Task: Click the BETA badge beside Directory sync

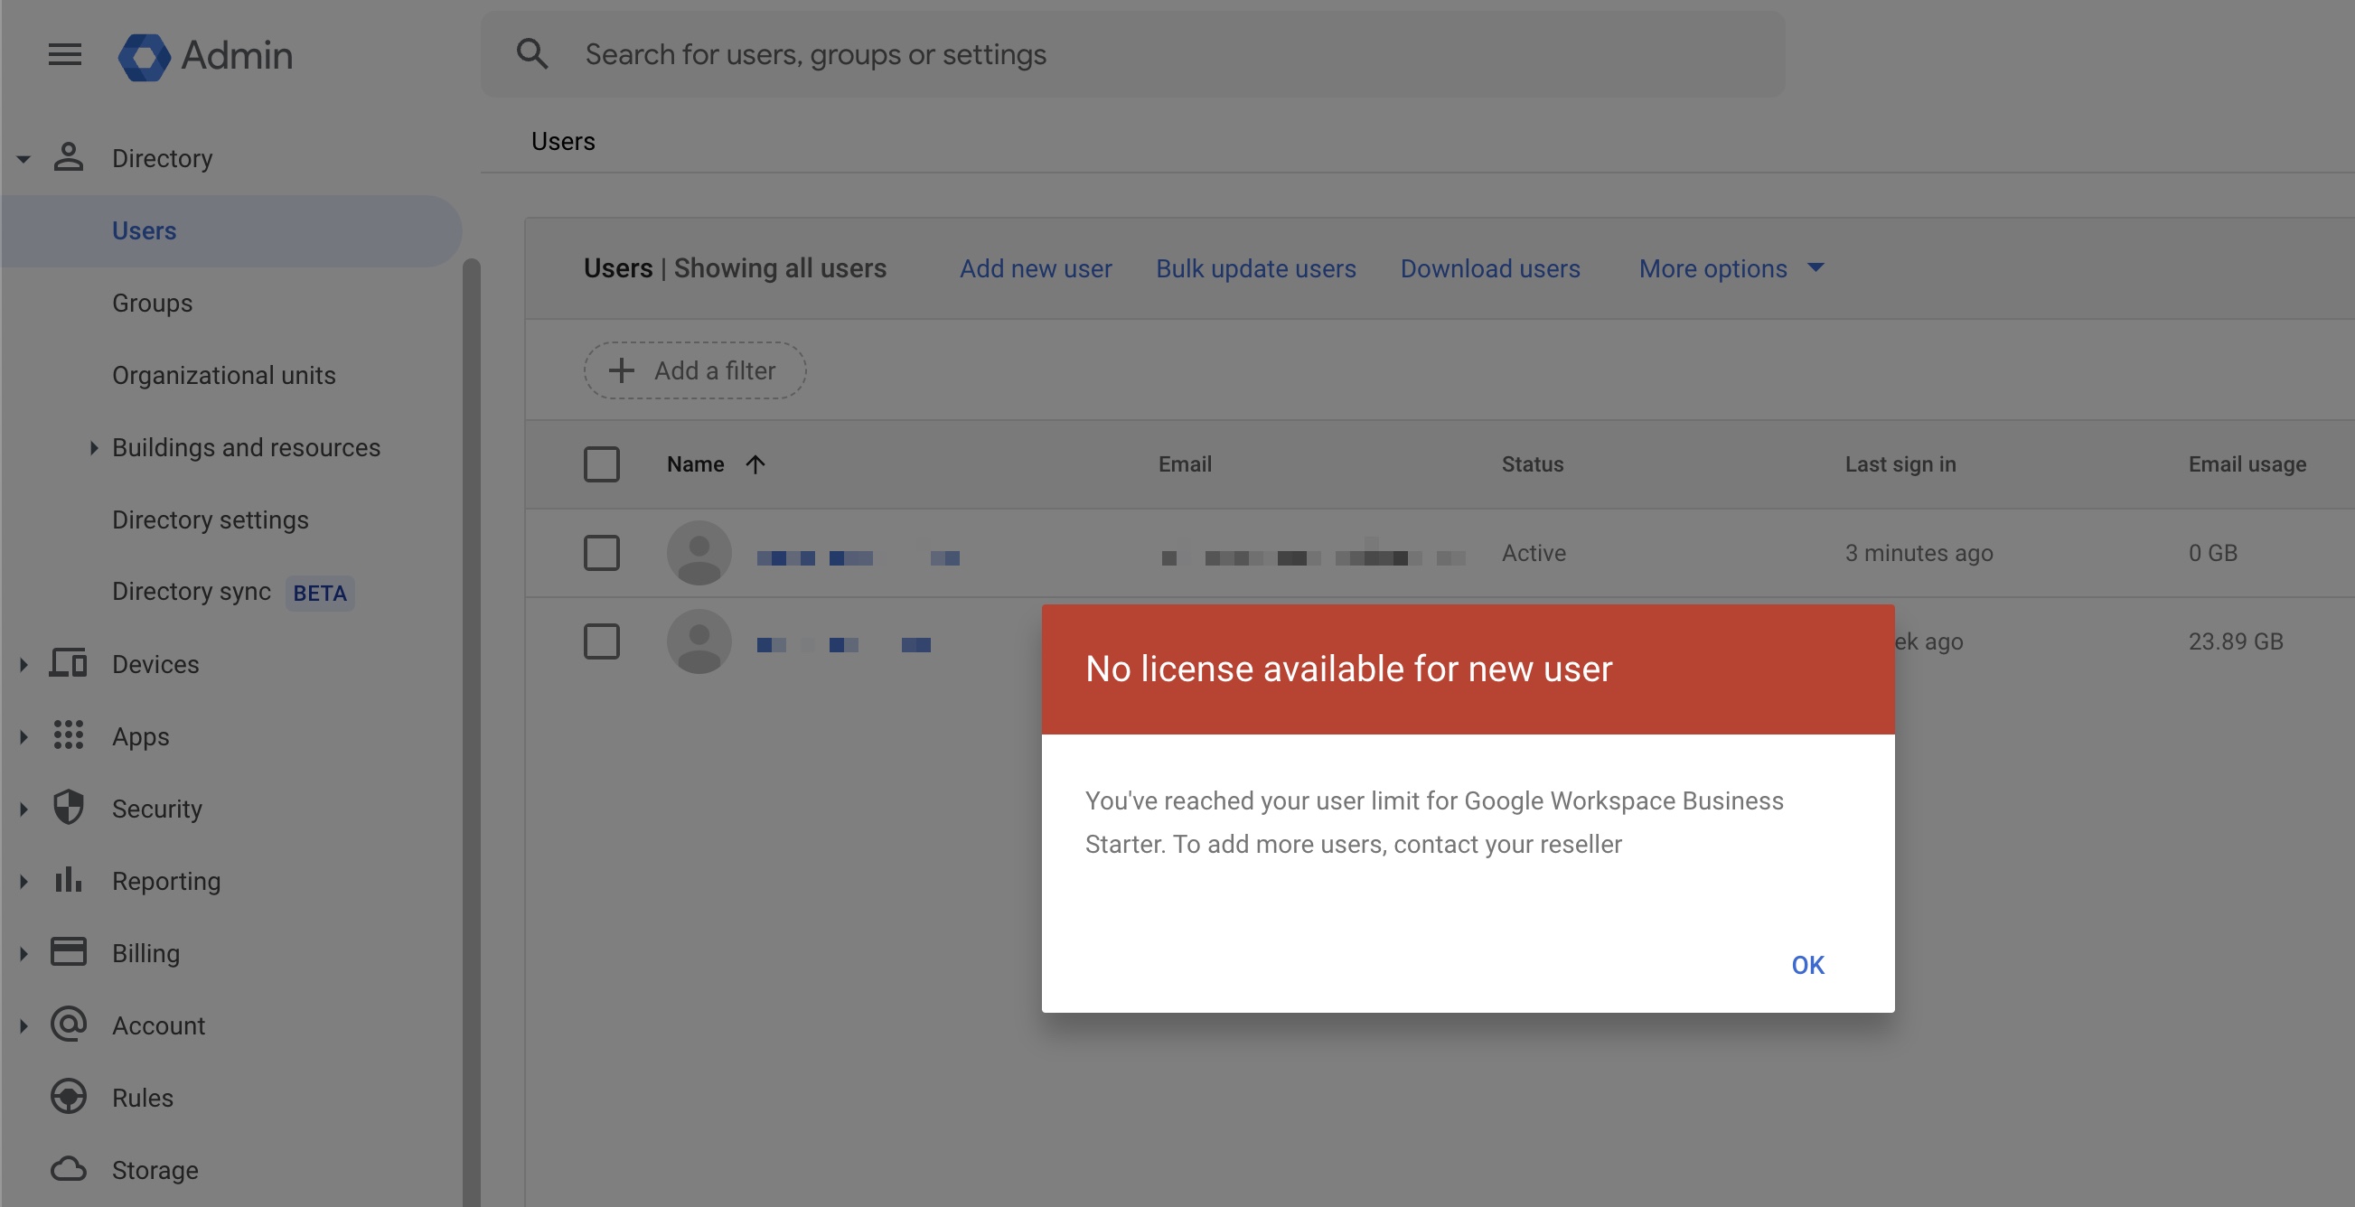Action: [x=320, y=593]
